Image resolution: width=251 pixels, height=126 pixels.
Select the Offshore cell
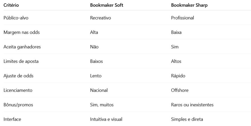(180, 90)
